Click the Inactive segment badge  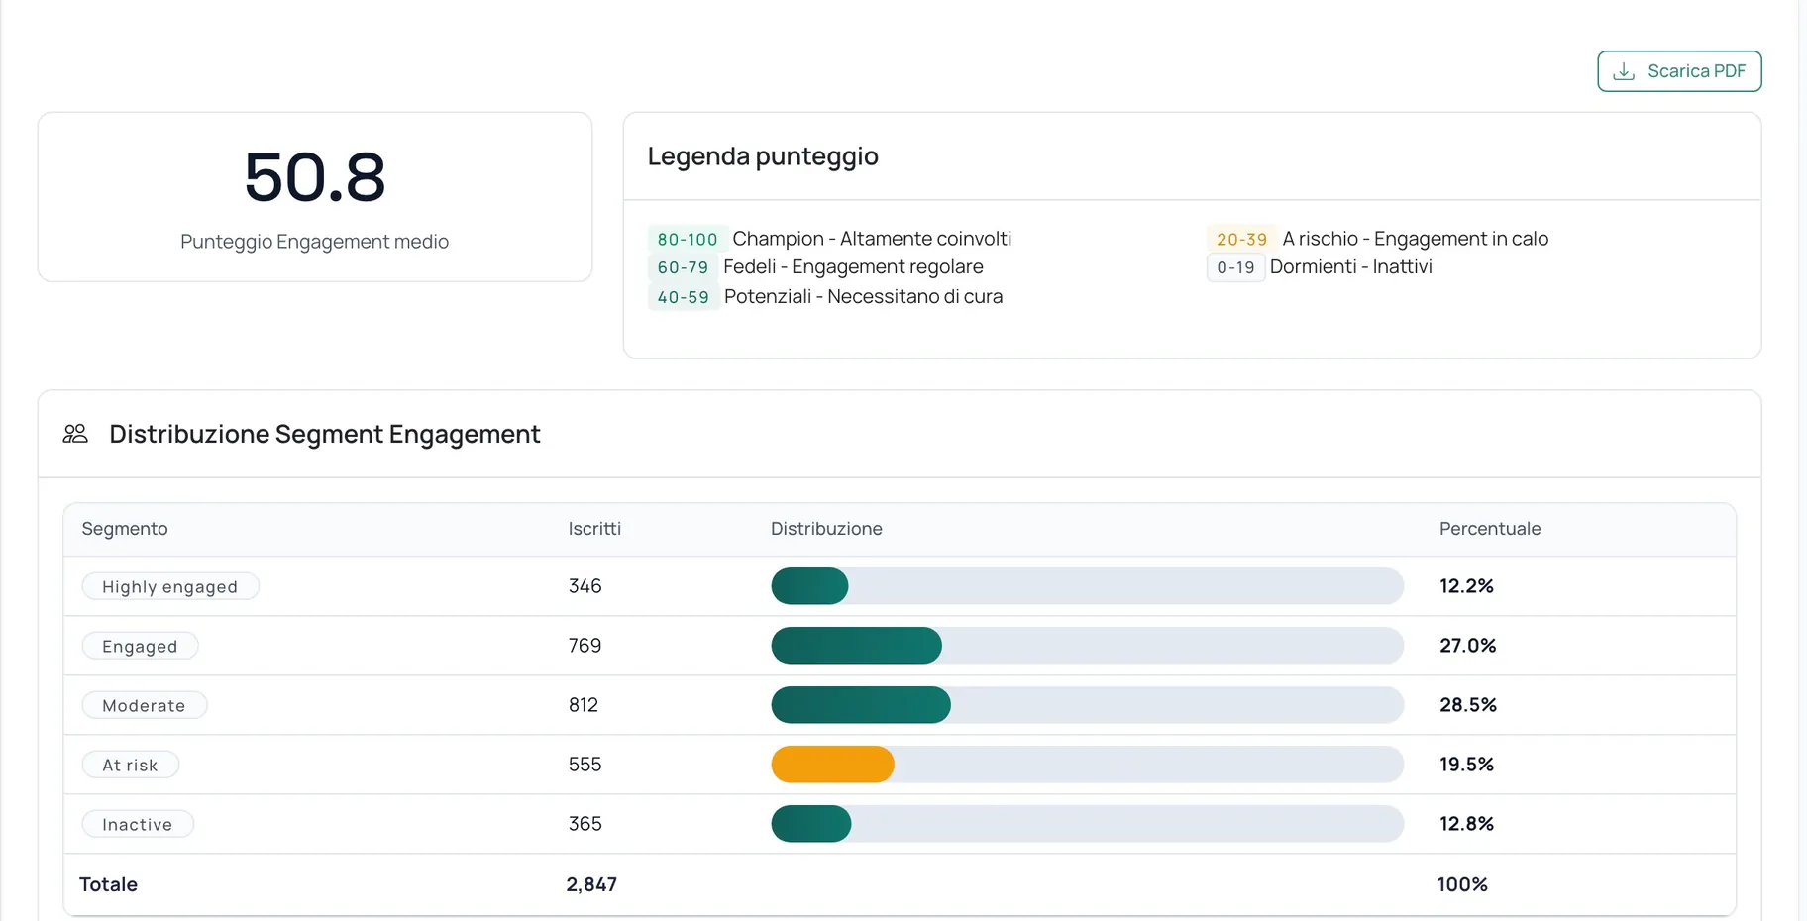pyautogui.click(x=137, y=824)
